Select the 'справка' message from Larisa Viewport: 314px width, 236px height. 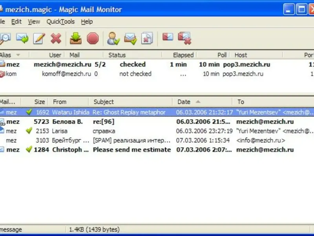point(157,131)
